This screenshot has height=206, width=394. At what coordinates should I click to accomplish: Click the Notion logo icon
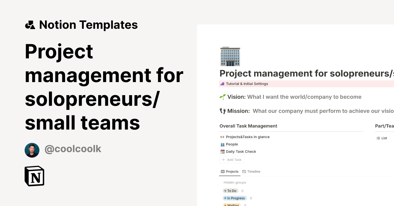[x=34, y=176]
